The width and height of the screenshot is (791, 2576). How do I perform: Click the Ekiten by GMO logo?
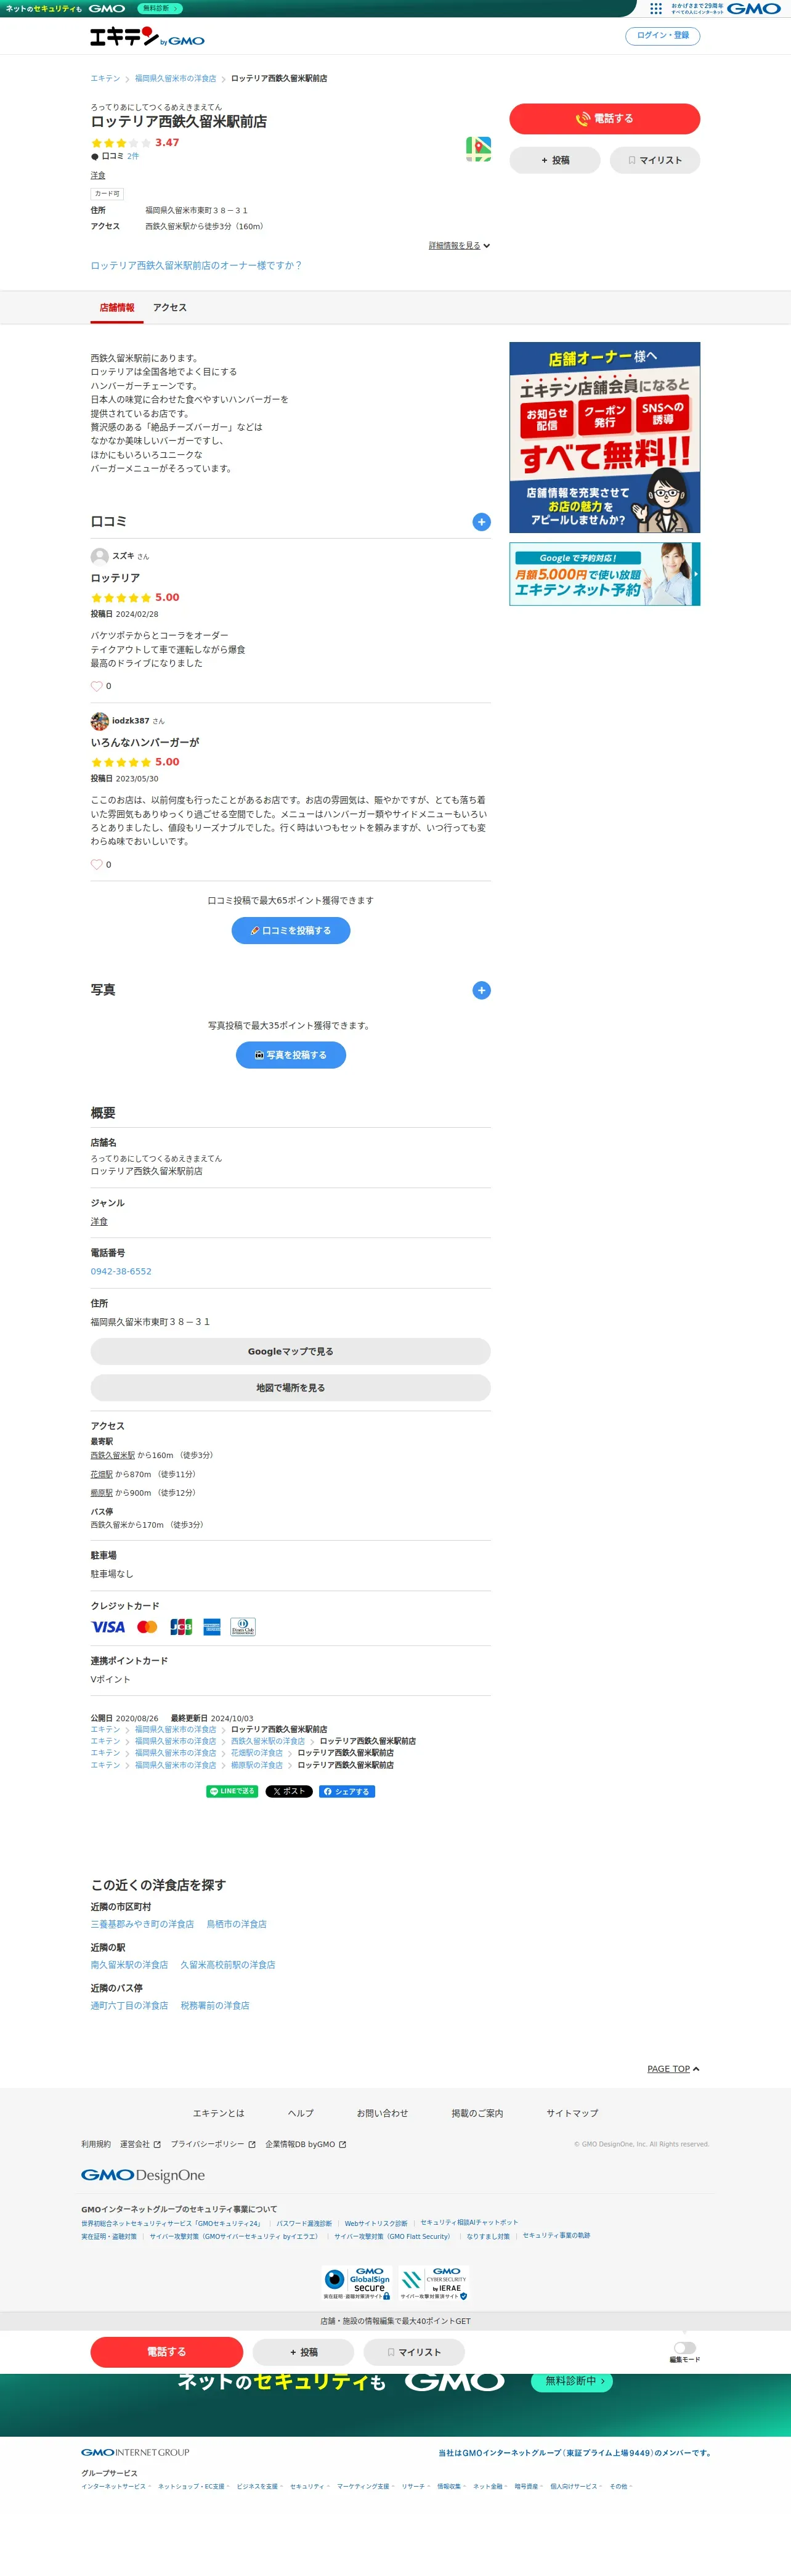coord(147,37)
